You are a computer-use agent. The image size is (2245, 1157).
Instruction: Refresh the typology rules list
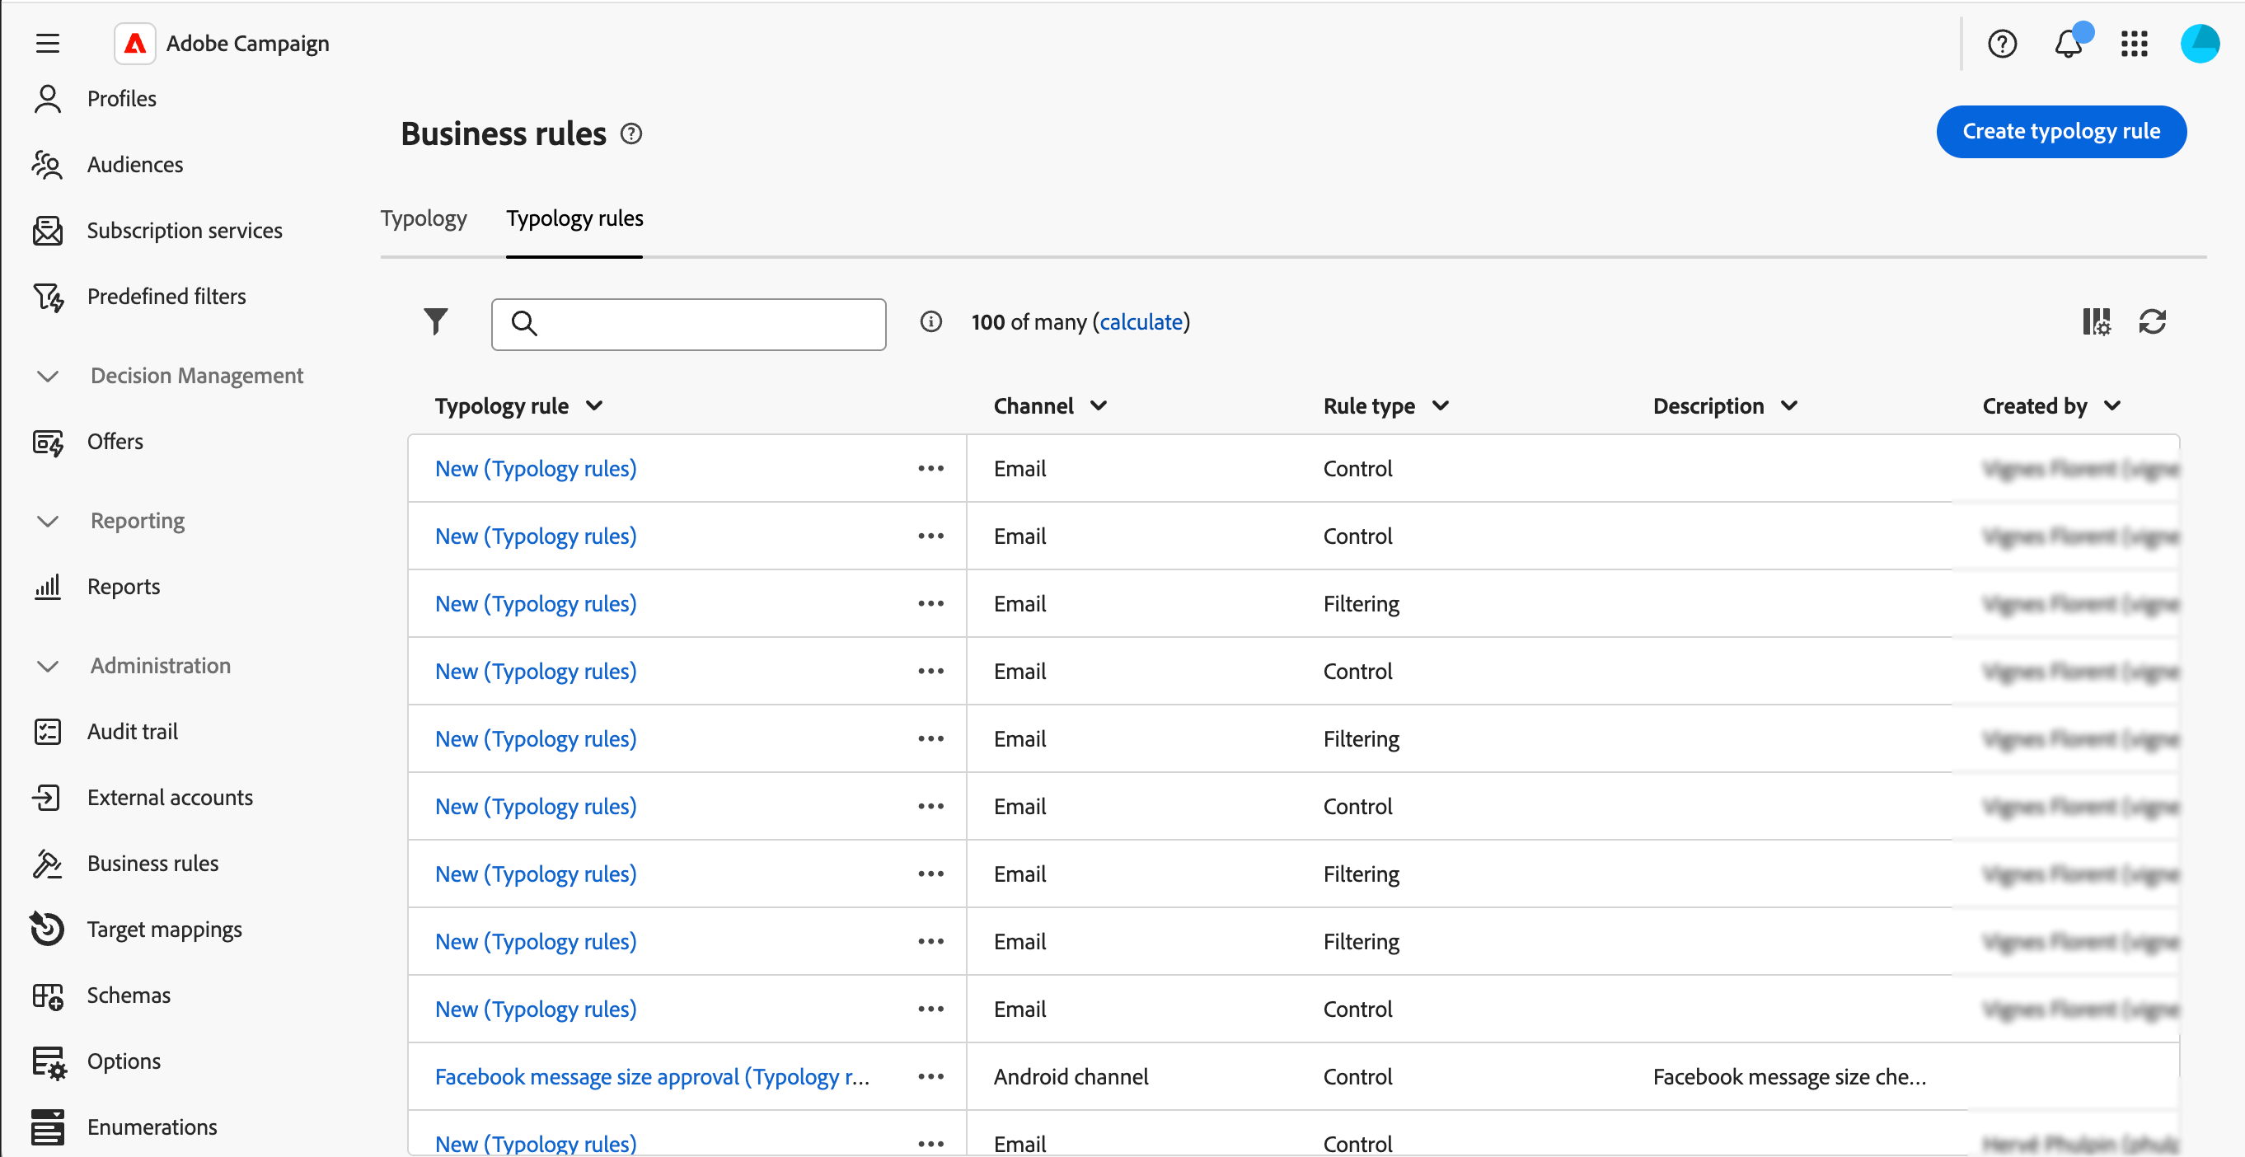click(x=2152, y=321)
